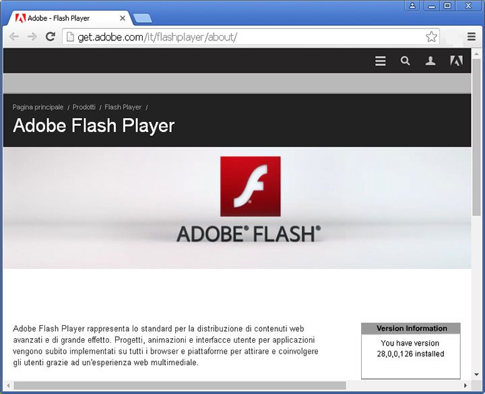The width and height of the screenshot is (485, 394).
Task: Click the browser forward arrow
Action: point(32,37)
